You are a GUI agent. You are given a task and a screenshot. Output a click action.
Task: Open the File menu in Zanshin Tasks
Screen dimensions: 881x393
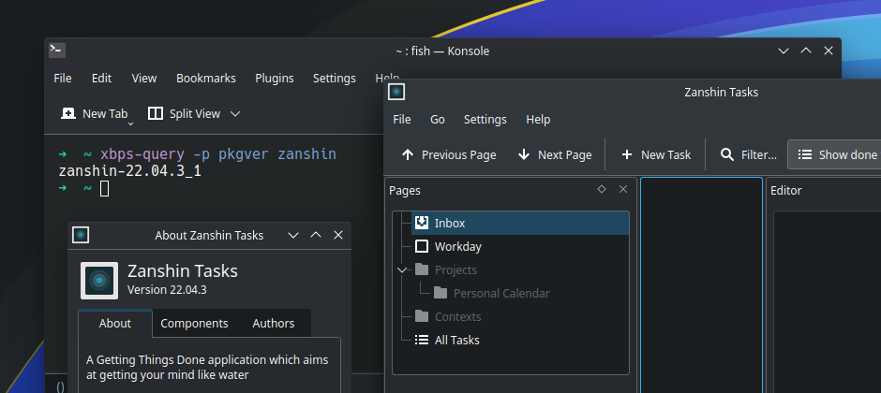click(x=402, y=120)
